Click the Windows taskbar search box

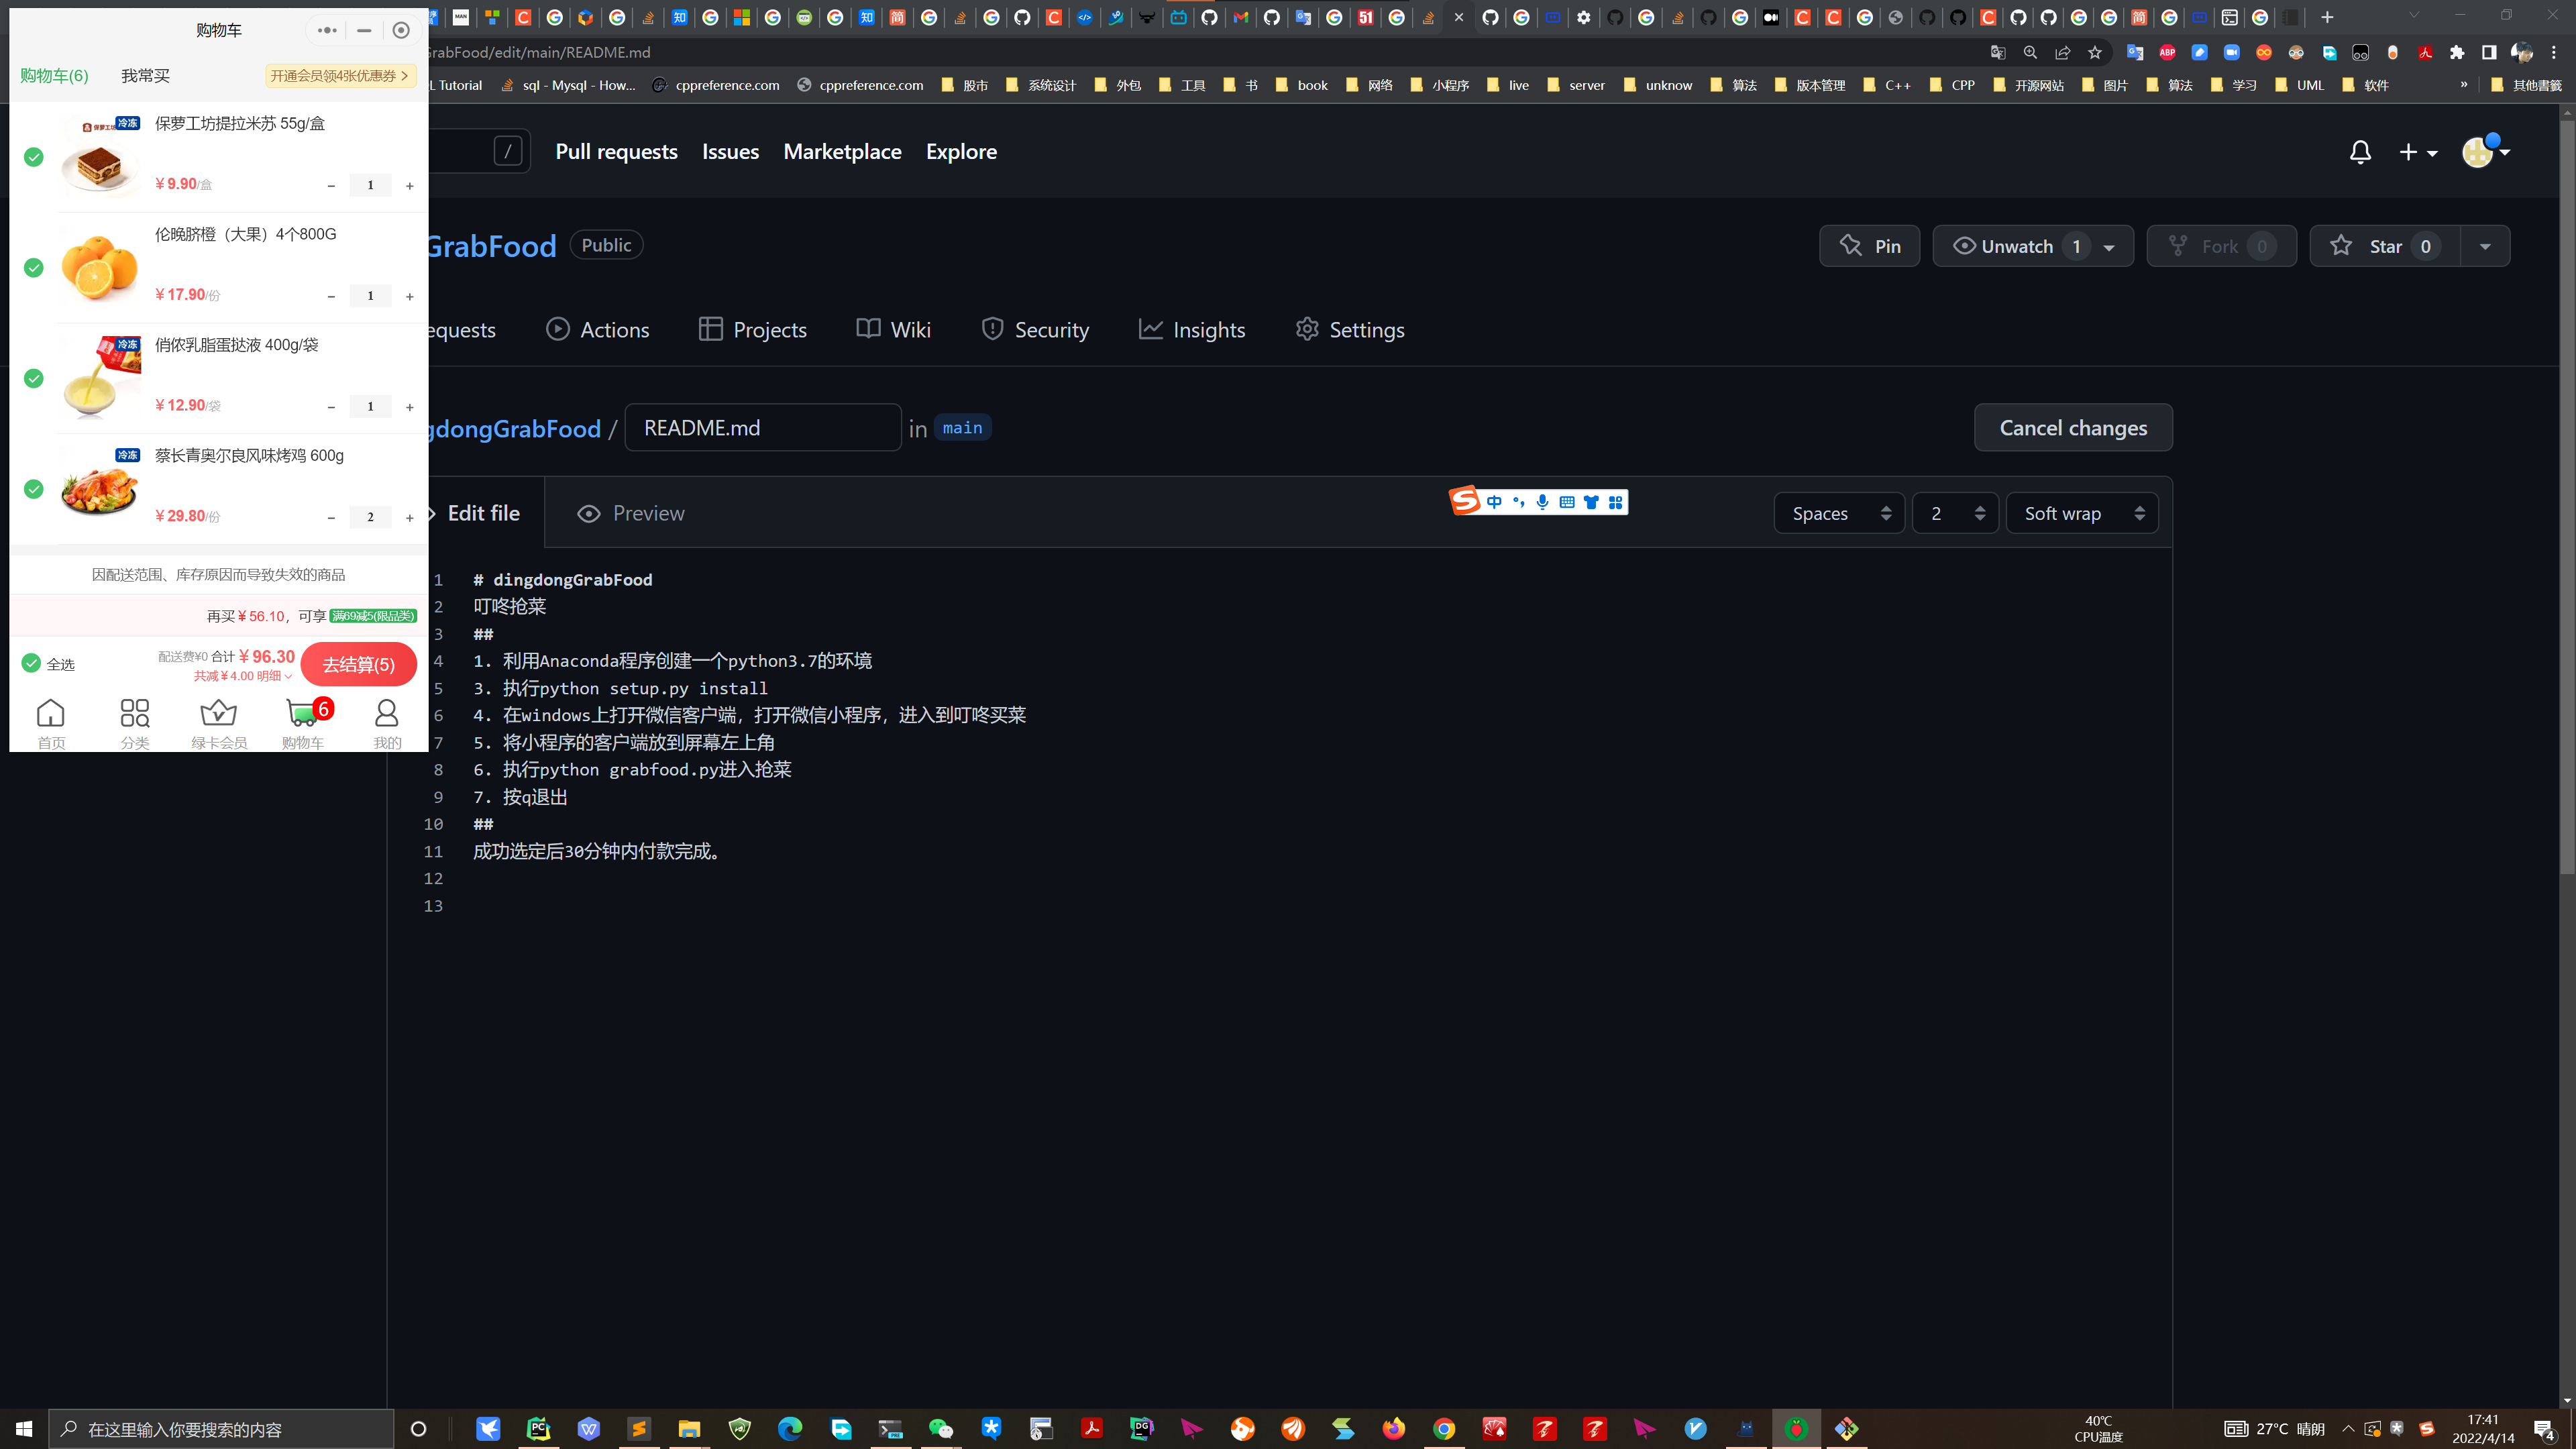(x=222, y=1429)
